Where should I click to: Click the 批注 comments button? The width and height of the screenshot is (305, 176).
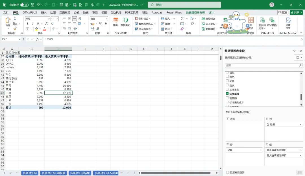[x=283, y=12]
